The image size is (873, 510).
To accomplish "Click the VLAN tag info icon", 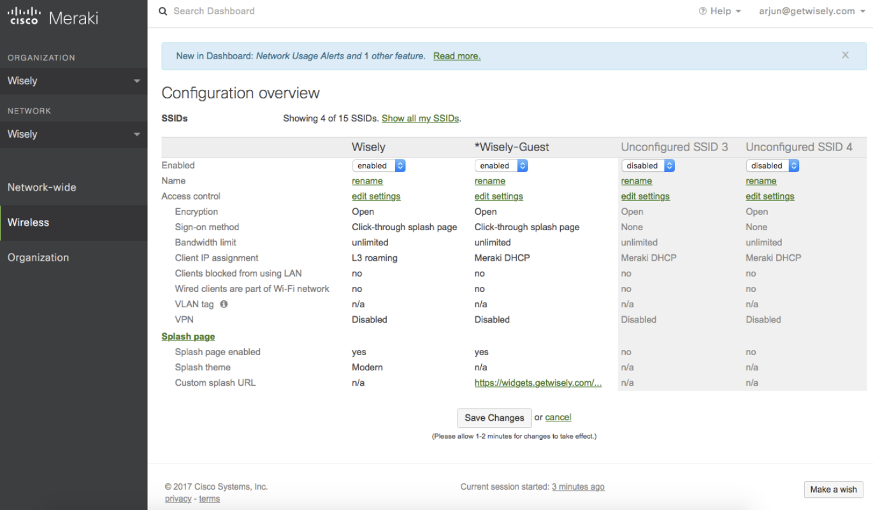I will 224,304.
